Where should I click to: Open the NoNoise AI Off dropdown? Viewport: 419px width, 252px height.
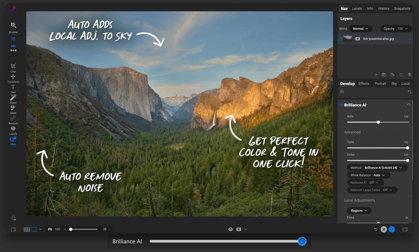[365, 182]
